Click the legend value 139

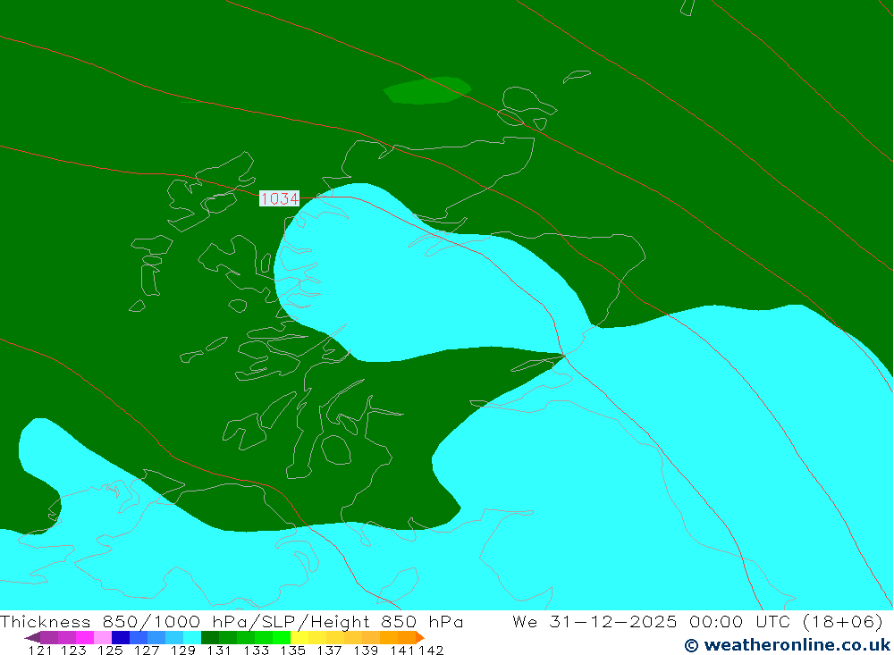[366, 651]
